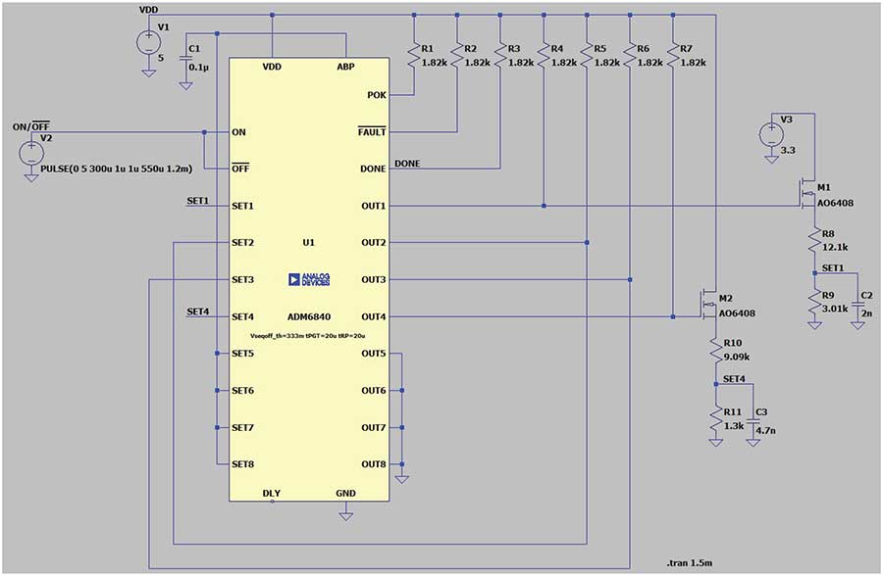The image size is (883, 576).
Task: Click ground symbol under C1
Action: click(x=185, y=86)
